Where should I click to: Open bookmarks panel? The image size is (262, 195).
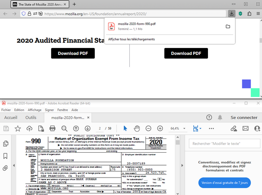tap(5, 156)
